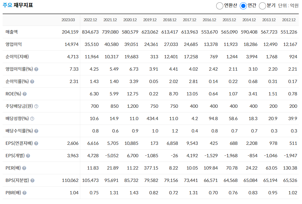Click 영업이익 value 14,974

[x=71, y=44]
